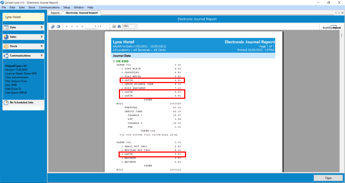Image resolution: width=345 pixels, height=183 pixels.
Task: Switch to the Reports tab
Action: tap(55, 13)
